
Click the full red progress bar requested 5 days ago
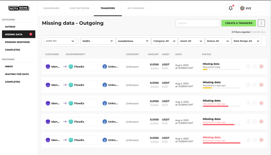[221, 143]
